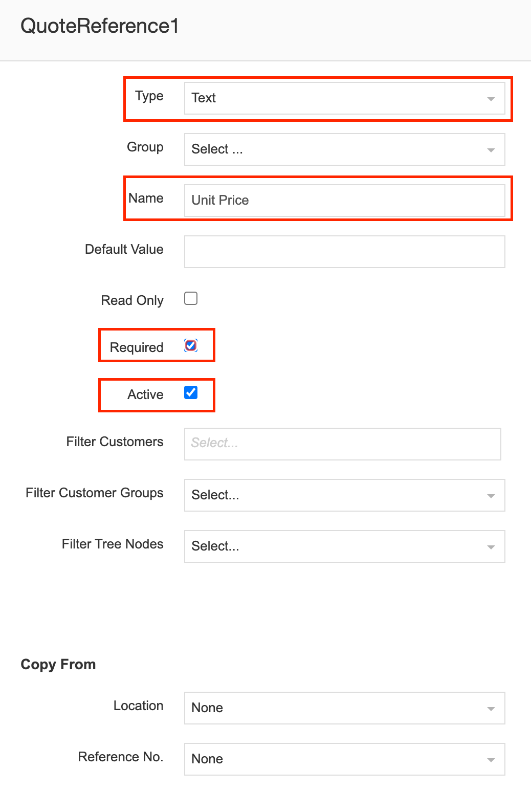Focus the Default Value input field
The image size is (531, 792).
tap(344, 252)
